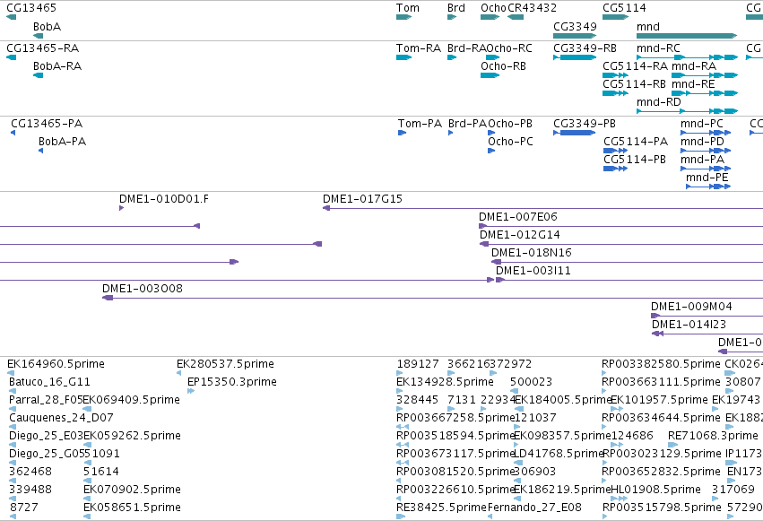Select the DME1-018N16 clone label

click(x=532, y=253)
